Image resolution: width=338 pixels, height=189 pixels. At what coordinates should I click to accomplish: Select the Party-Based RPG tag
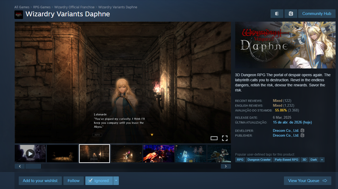pyautogui.click(x=286, y=160)
